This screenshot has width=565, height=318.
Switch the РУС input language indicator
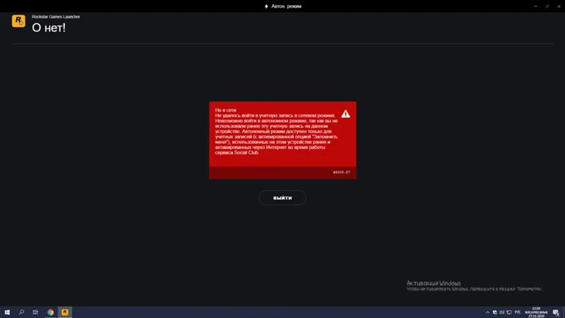pos(518,312)
